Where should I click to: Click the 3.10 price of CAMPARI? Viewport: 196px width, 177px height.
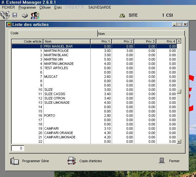107,129
